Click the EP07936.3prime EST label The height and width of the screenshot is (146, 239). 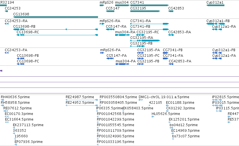click(x=28, y=142)
